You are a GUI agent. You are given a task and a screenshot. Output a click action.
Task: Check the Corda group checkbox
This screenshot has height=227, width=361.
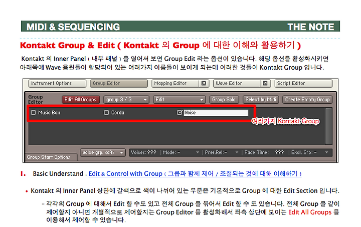tap(106, 112)
